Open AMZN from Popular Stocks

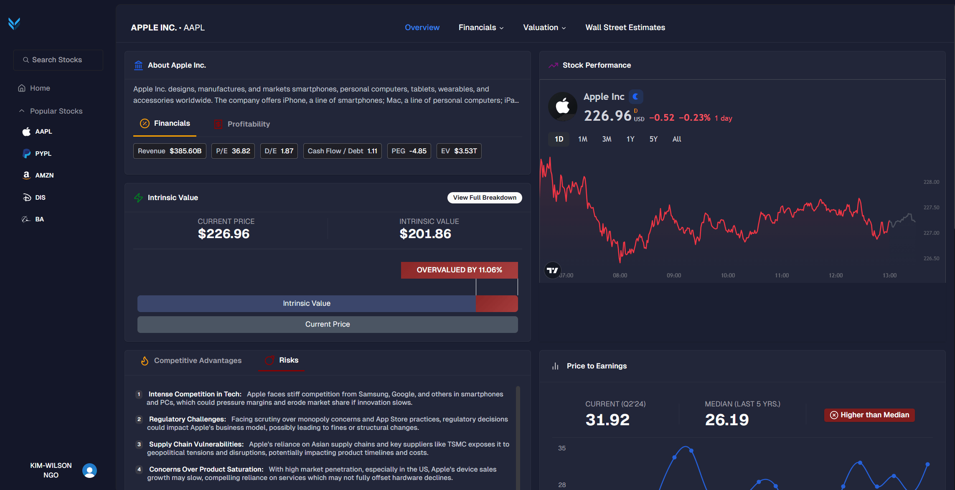pyautogui.click(x=38, y=175)
